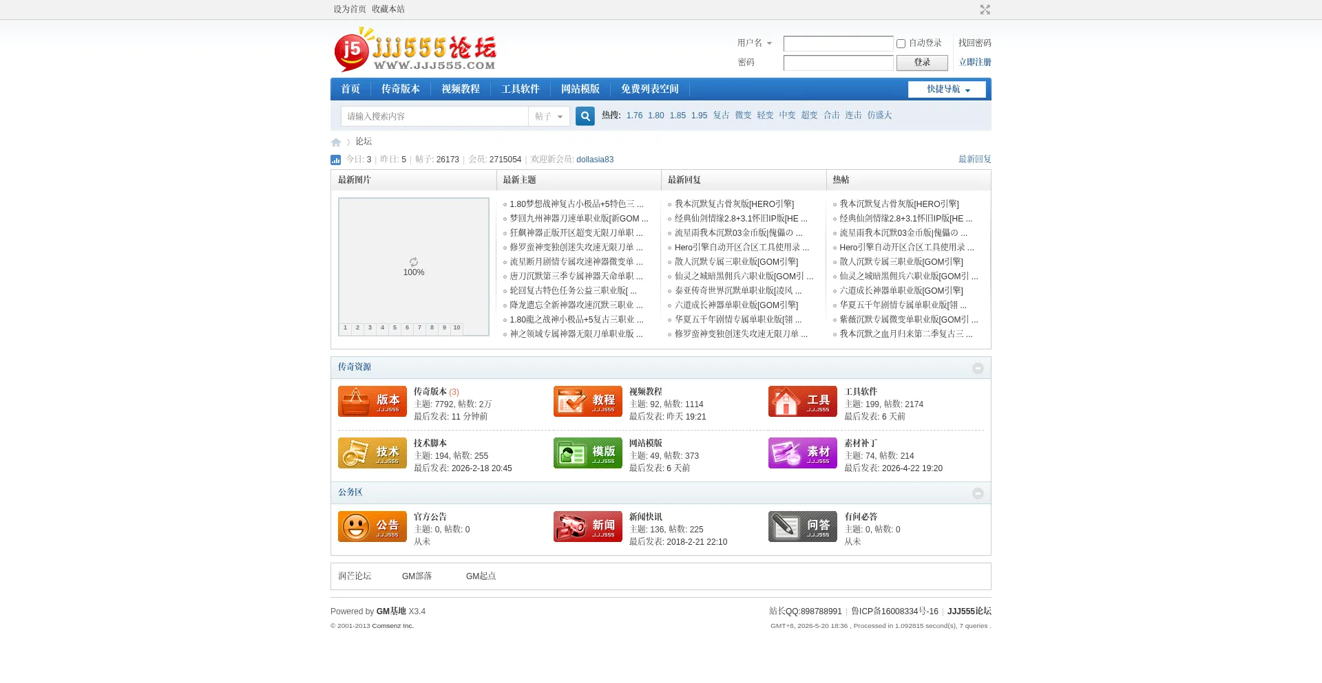Open the 用户名 login type dropdown

(x=755, y=43)
